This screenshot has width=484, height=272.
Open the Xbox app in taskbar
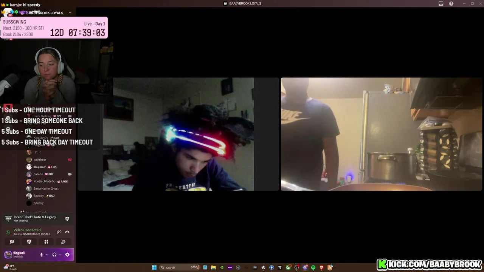coord(288,267)
